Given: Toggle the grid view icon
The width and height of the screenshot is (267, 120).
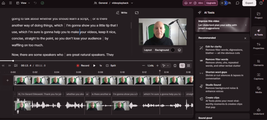Looking at the screenshot, I should coord(189,66).
